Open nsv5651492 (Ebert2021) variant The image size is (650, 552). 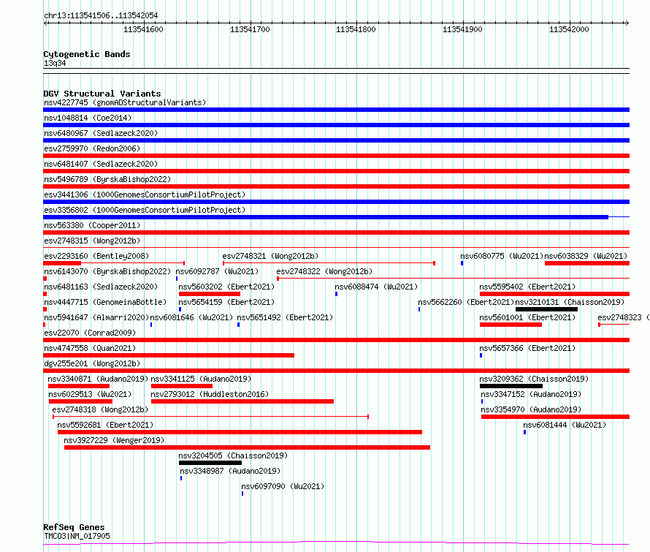[x=285, y=317]
